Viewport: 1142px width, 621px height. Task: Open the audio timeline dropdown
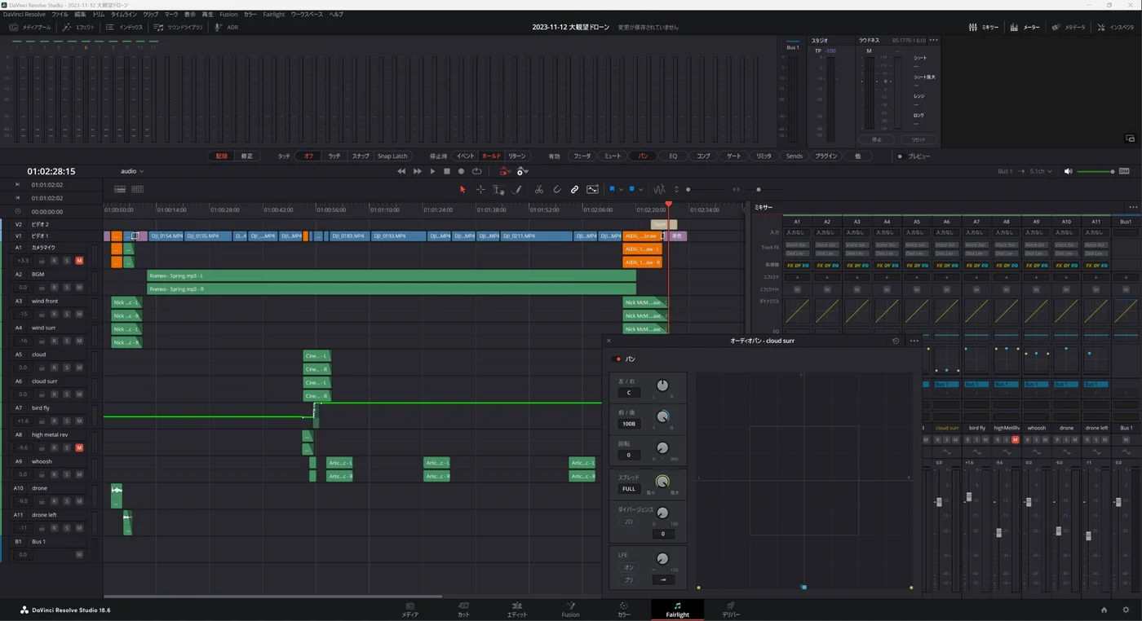tap(131, 171)
